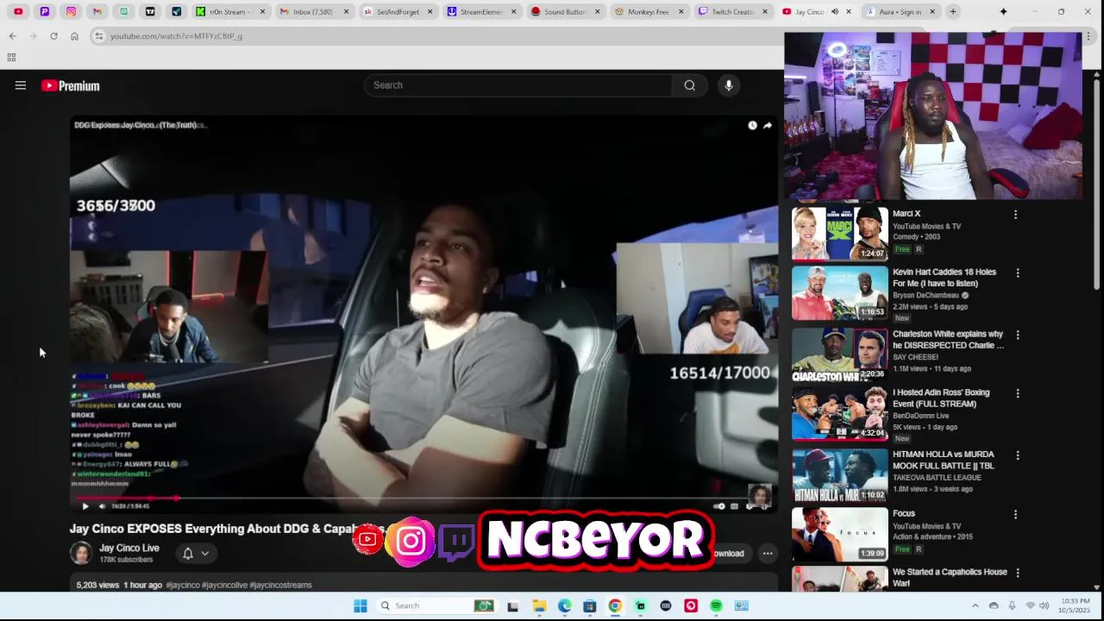
Task: Open Watch later clock icon on video
Action: (x=752, y=125)
